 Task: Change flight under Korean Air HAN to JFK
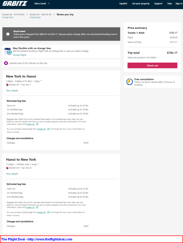pyautogui.click(x=35, y=17)
